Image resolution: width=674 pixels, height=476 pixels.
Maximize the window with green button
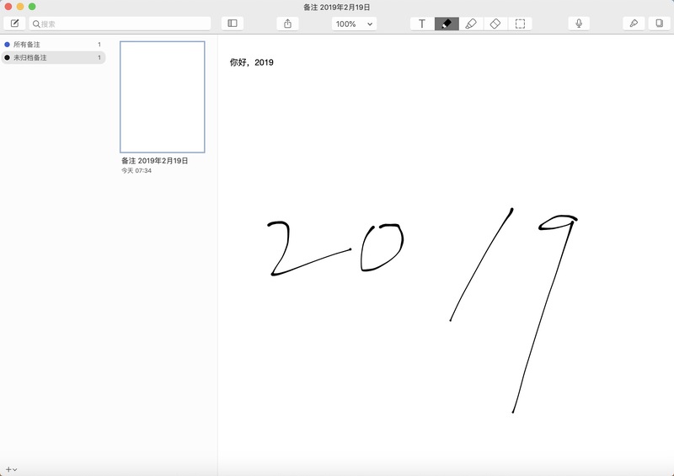[x=32, y=7]
